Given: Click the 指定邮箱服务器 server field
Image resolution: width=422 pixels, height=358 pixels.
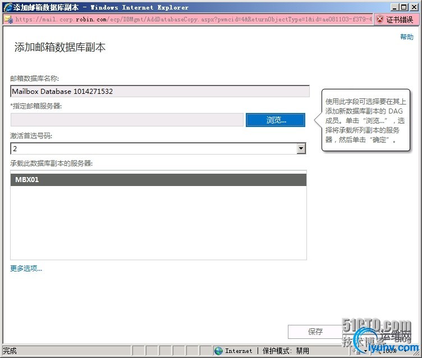Looking at the screenshot, I should (127, 120).
